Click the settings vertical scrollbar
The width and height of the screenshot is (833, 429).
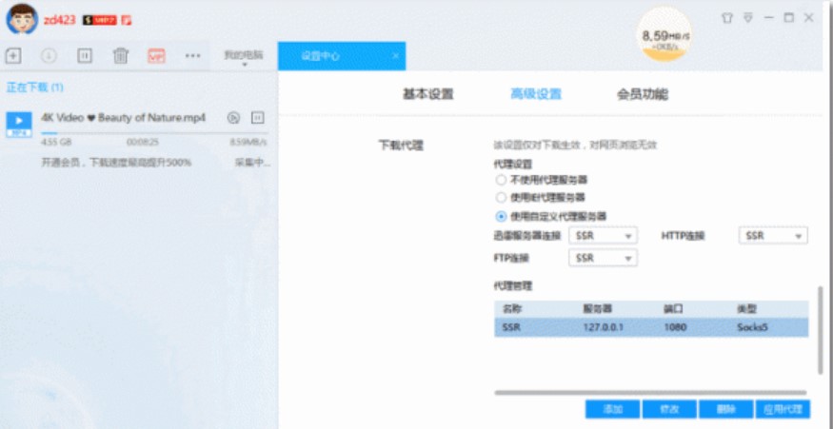click(x=821, y=329)
